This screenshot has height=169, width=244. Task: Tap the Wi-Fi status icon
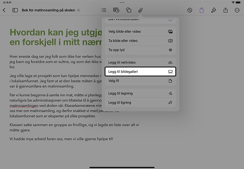[x=233, y=2]
